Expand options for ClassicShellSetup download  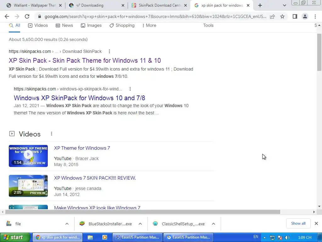click(x=214, y=224)
